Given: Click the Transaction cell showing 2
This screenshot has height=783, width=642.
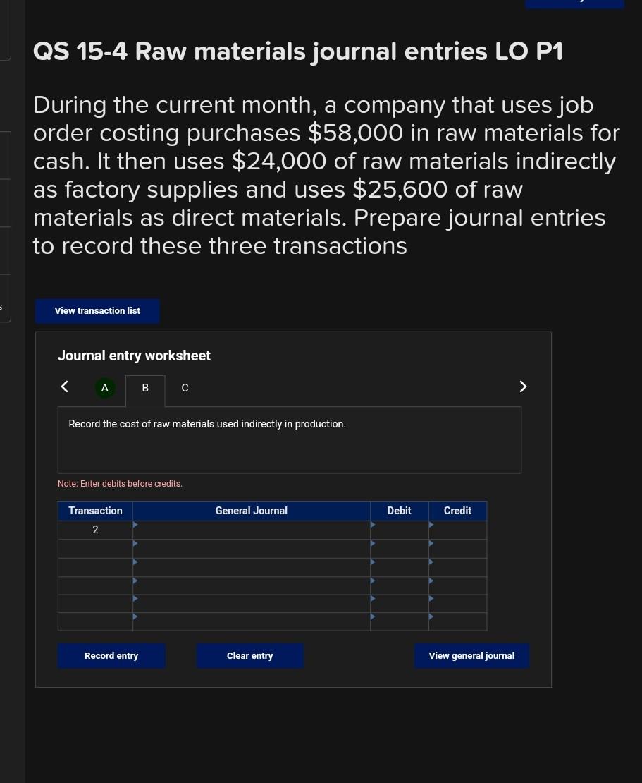Looking at the screenshot, I should [x=95, y=530].
